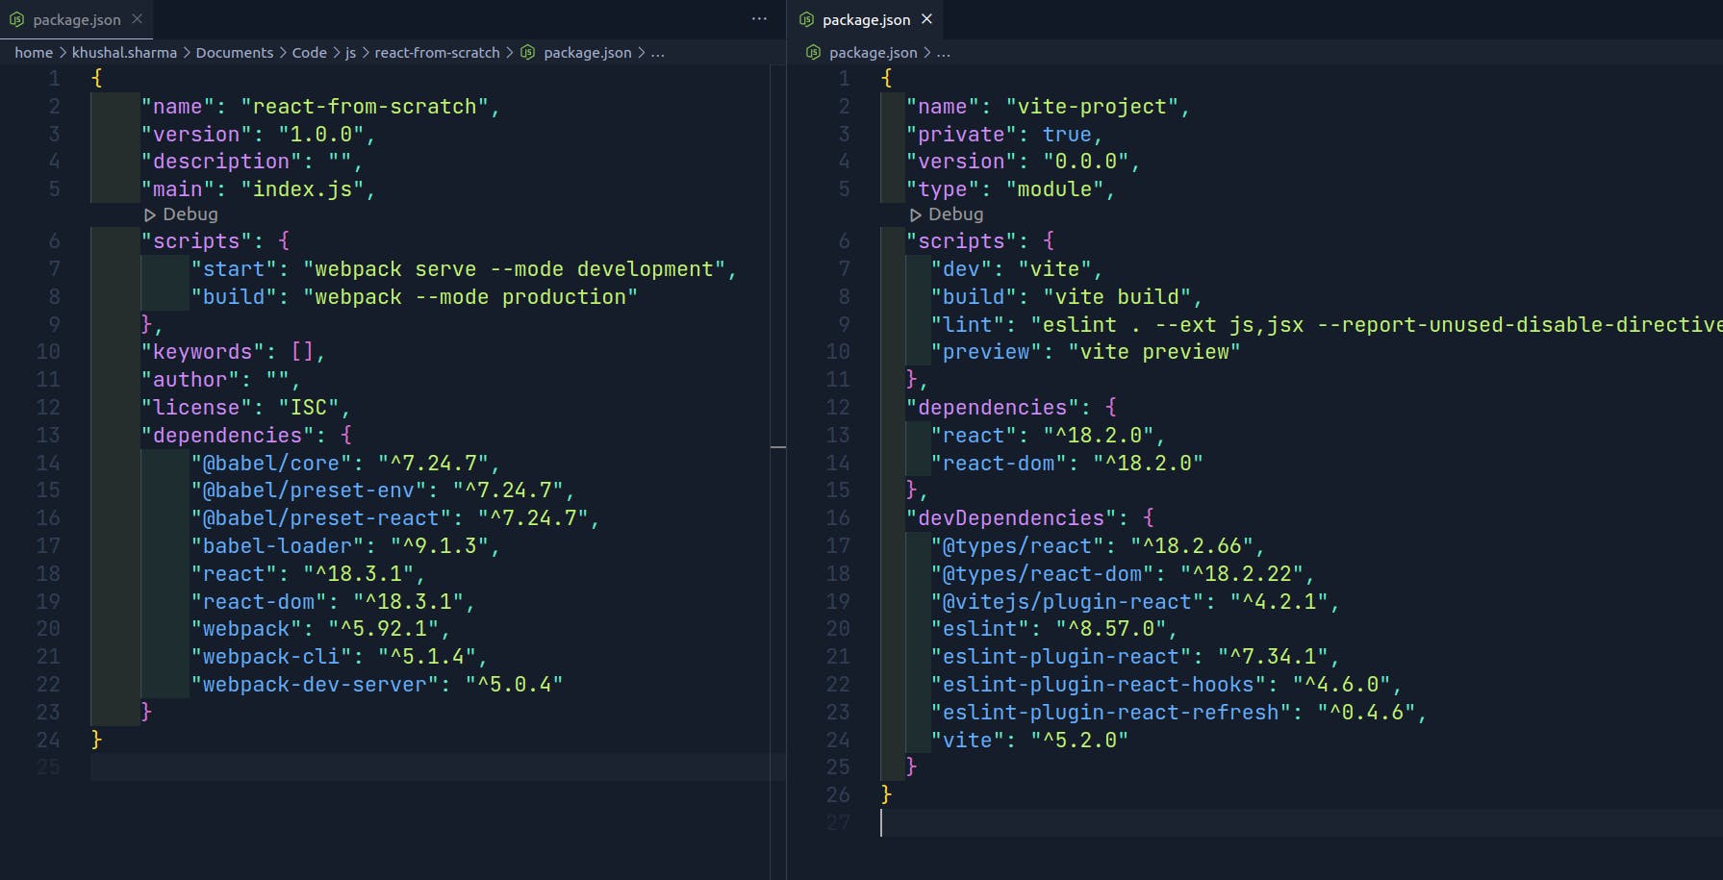Click "webpack-dev-server" dependency key
1723x880 pixels.
tap(315, 685)
